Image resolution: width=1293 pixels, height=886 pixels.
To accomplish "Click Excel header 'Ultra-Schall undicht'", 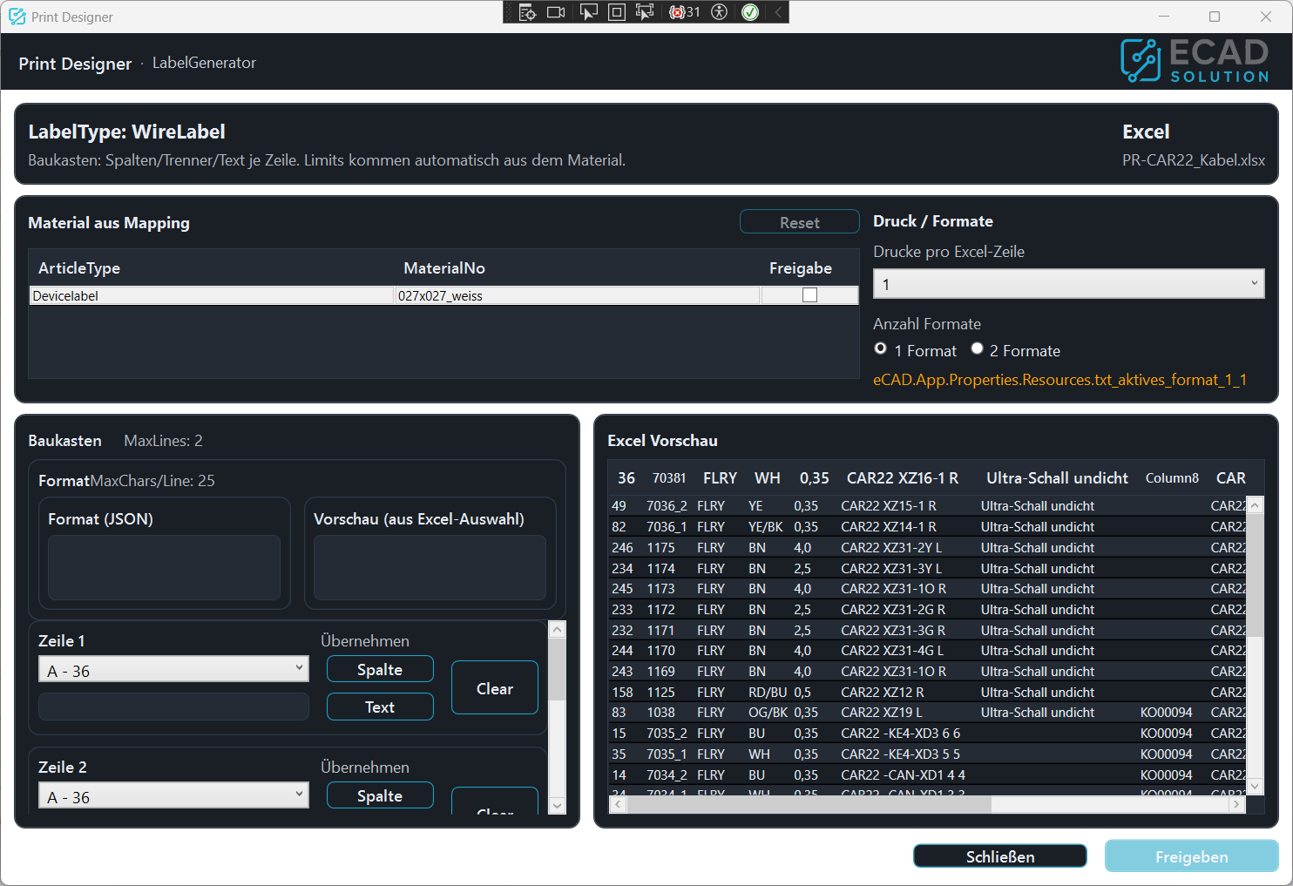I will pyautogui.click(x=1057, y=477).
